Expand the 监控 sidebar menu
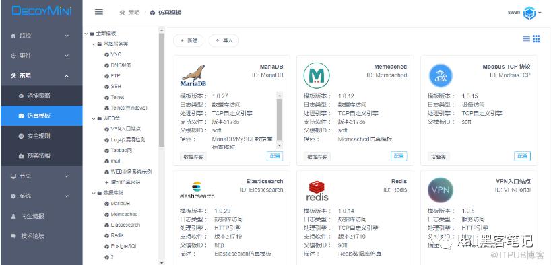 [x=67, y=36]
